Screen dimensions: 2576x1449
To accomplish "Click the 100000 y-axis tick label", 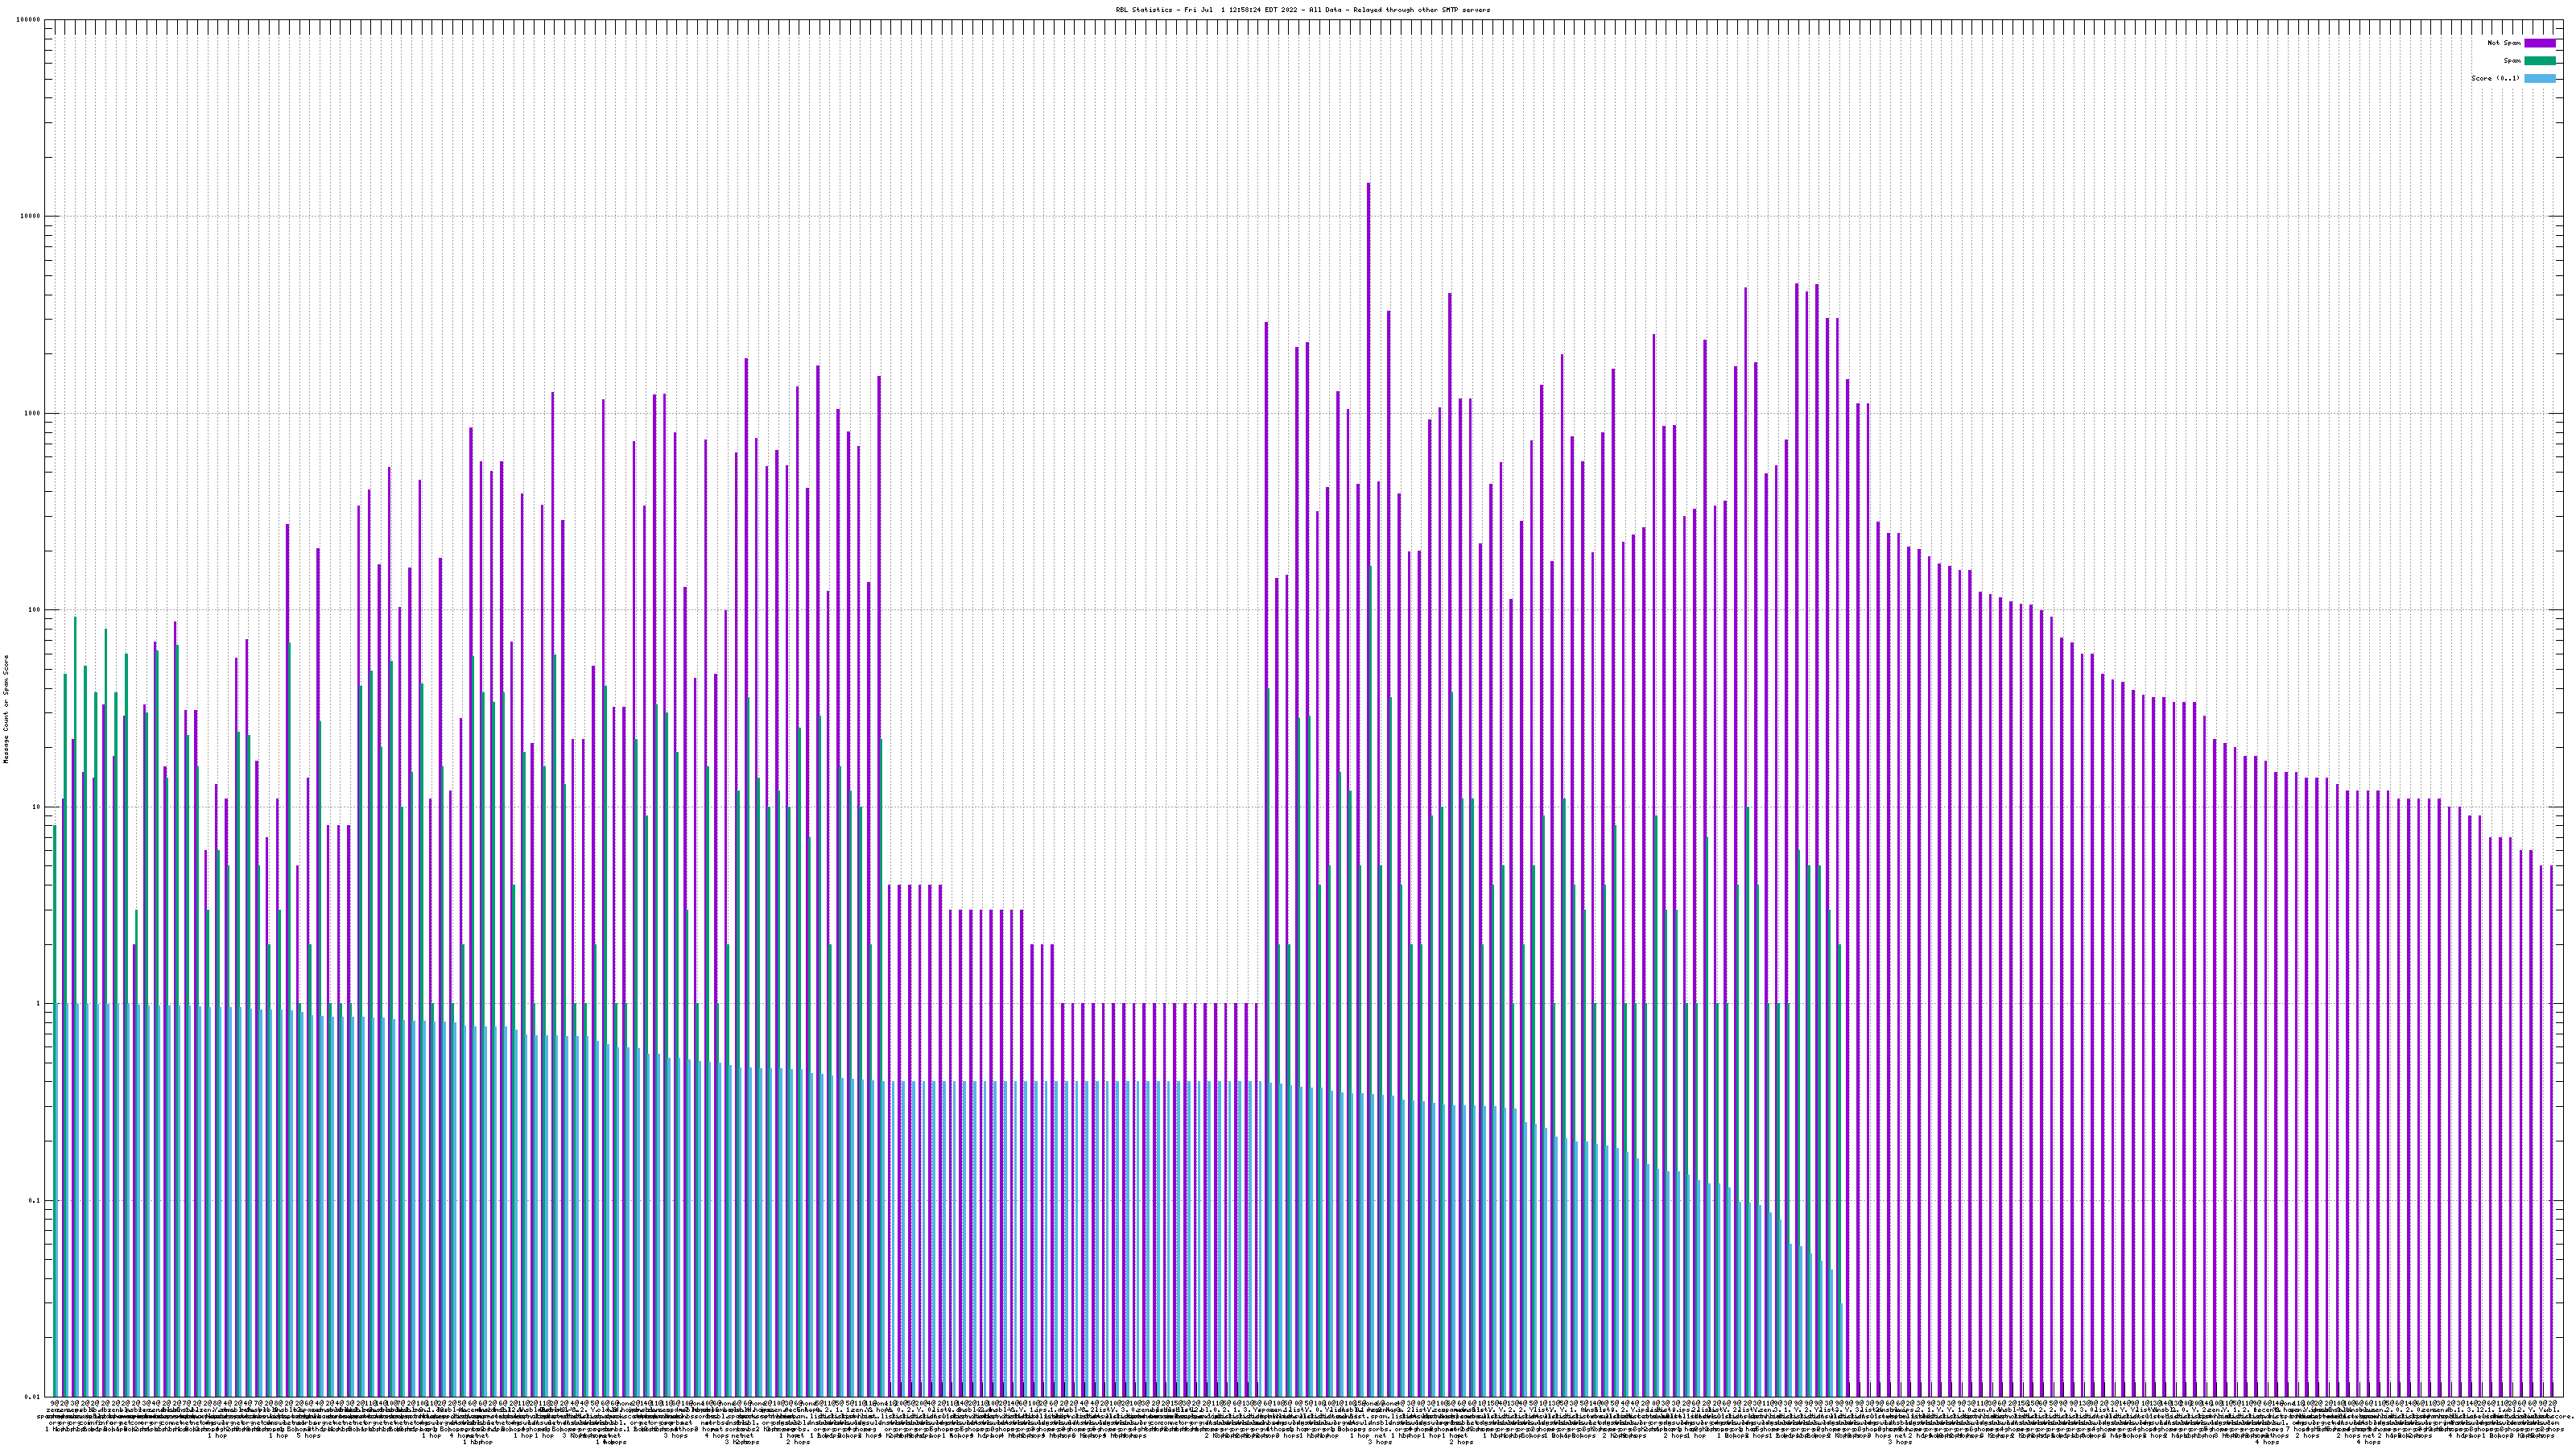I will coord(28,20).
